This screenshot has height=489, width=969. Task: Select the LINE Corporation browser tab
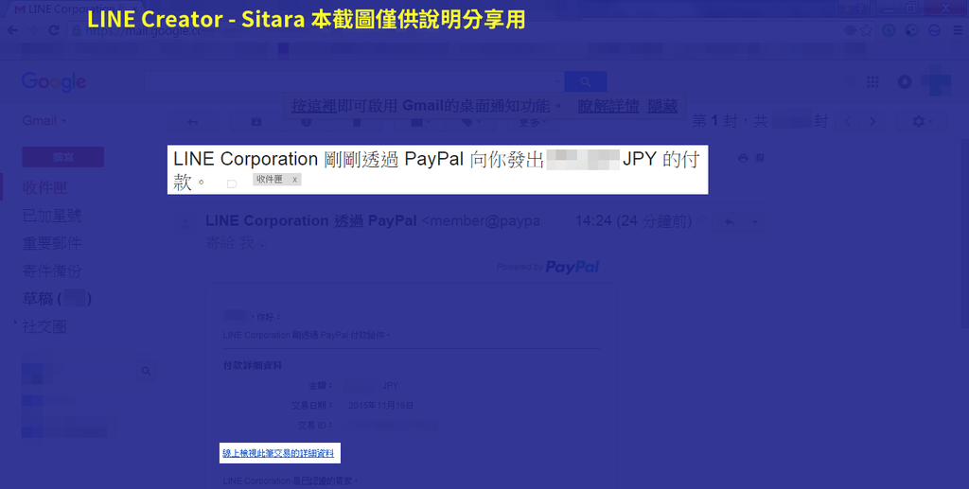74,9
